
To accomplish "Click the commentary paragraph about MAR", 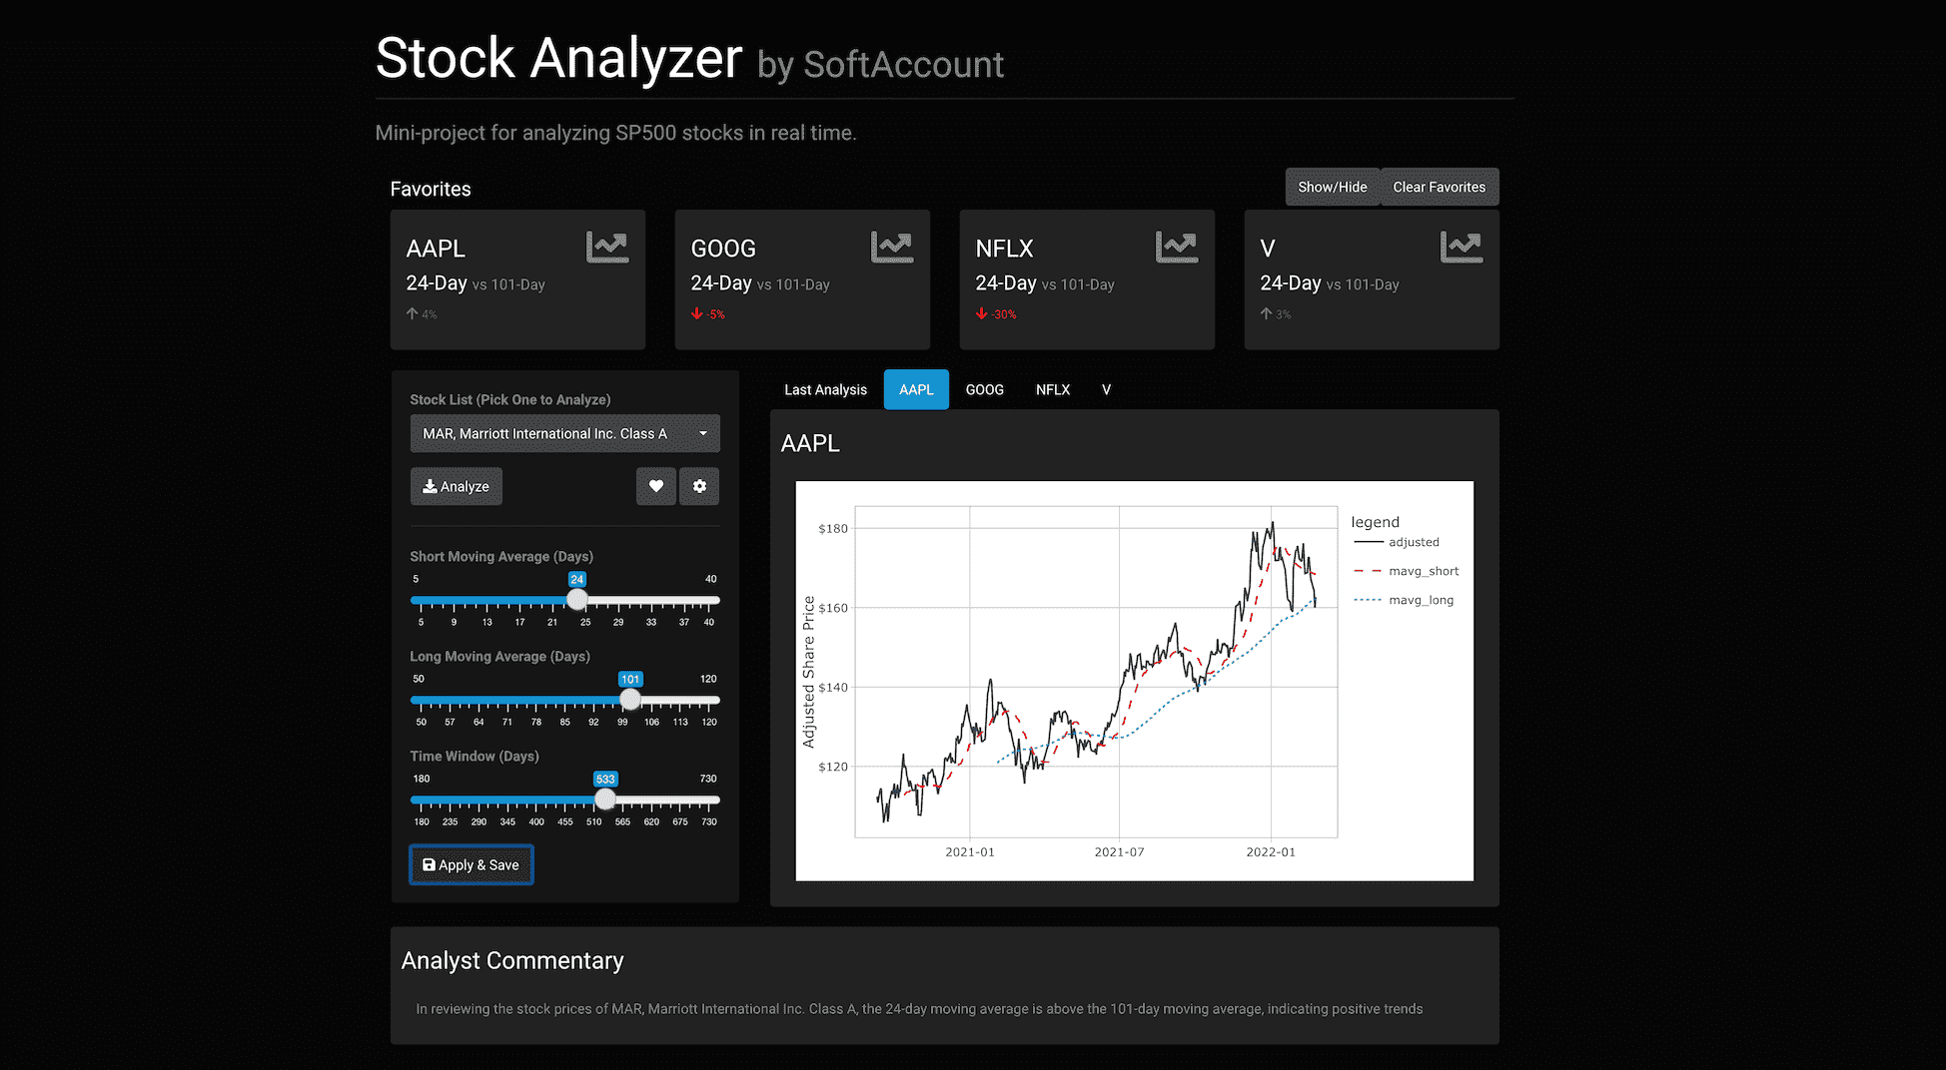I will point(919,1009).
